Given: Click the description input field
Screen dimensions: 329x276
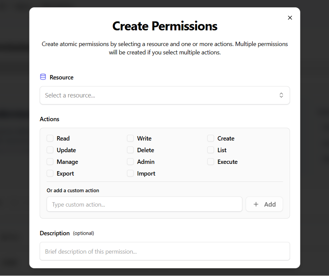Looking at the screenshot, I should [x=164, y=251].
